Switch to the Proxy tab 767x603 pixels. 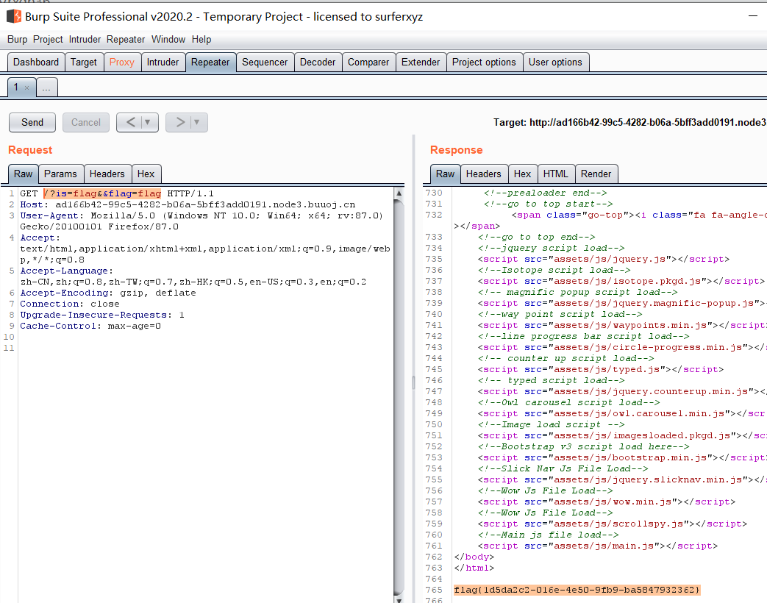[122, 63]
